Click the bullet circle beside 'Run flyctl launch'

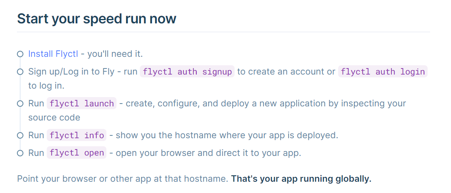pos(20,104)
